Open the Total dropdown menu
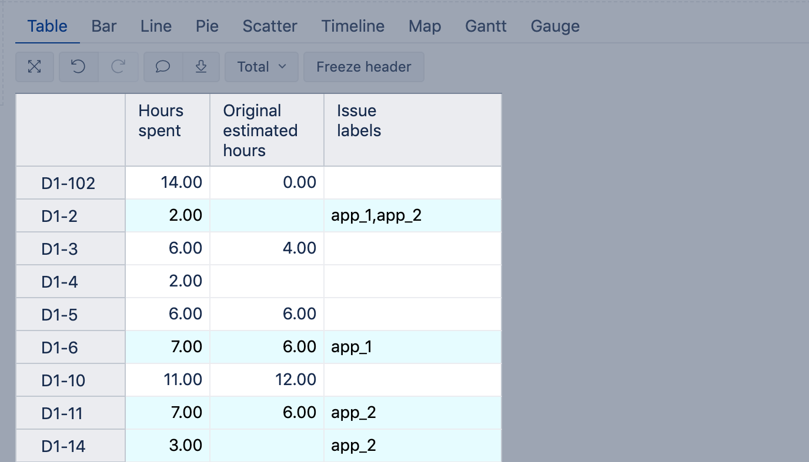This screenshot has height=462, width=809. [262, 67]
